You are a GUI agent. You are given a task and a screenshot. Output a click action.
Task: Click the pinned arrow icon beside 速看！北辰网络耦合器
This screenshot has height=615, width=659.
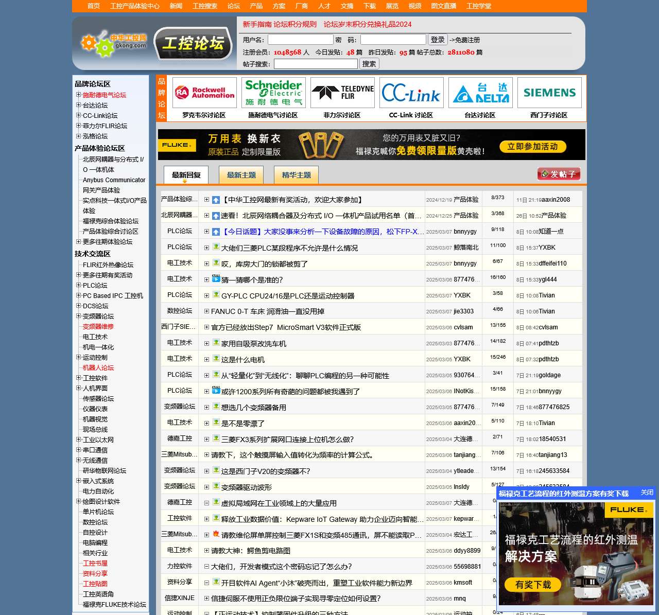click(216, 216)
